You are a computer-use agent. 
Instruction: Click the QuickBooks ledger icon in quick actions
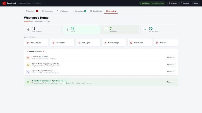pyautogui.click(x=131, y=43)
